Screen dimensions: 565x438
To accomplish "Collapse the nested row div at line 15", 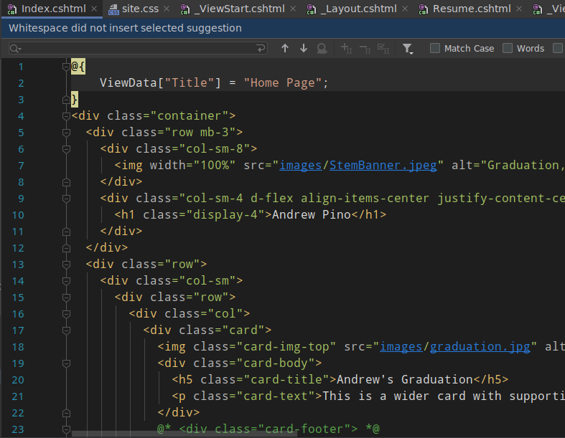I will pos(66,297).
